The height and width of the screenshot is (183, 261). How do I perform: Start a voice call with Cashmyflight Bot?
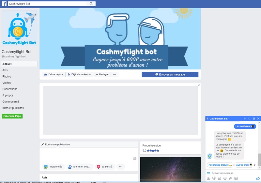pos(249,118)
